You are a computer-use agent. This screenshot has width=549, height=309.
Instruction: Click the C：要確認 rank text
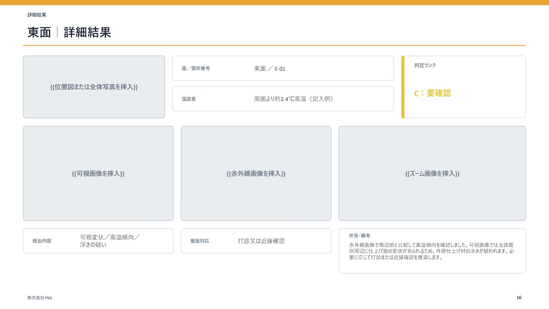(x=432, y=93)
